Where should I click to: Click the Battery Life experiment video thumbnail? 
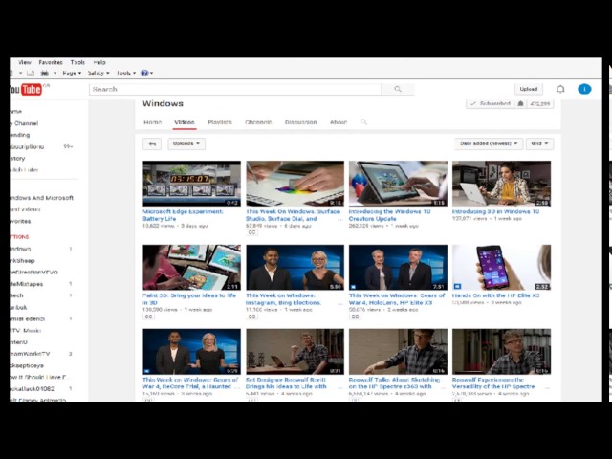191,184
